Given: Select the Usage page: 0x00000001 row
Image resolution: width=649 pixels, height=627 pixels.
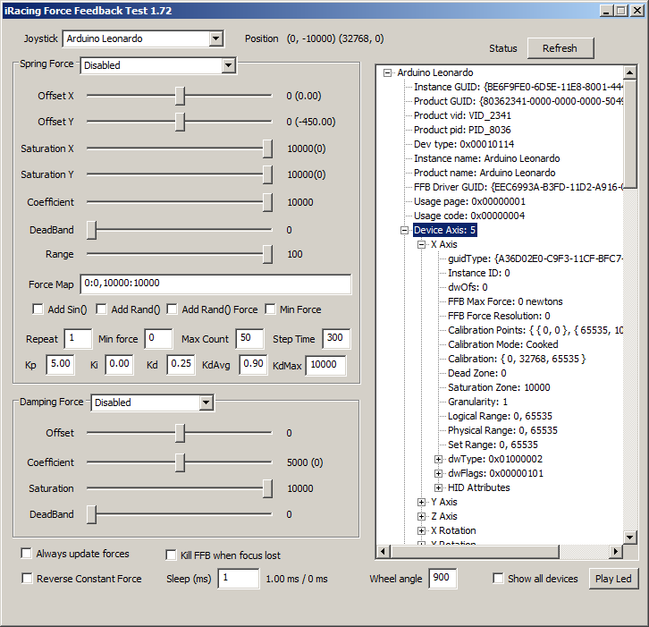Looking at the screenshot, I should tap(470, 201).
